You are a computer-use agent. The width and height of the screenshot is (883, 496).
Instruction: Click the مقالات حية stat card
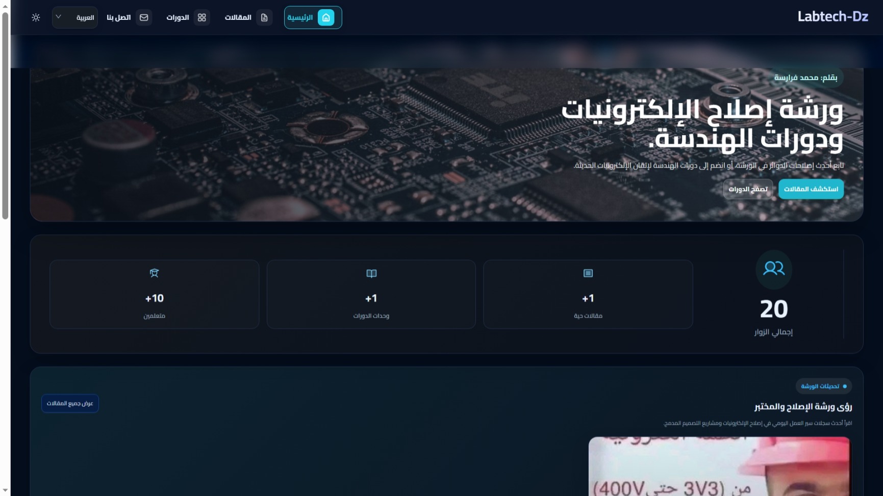tap(588, 294)
